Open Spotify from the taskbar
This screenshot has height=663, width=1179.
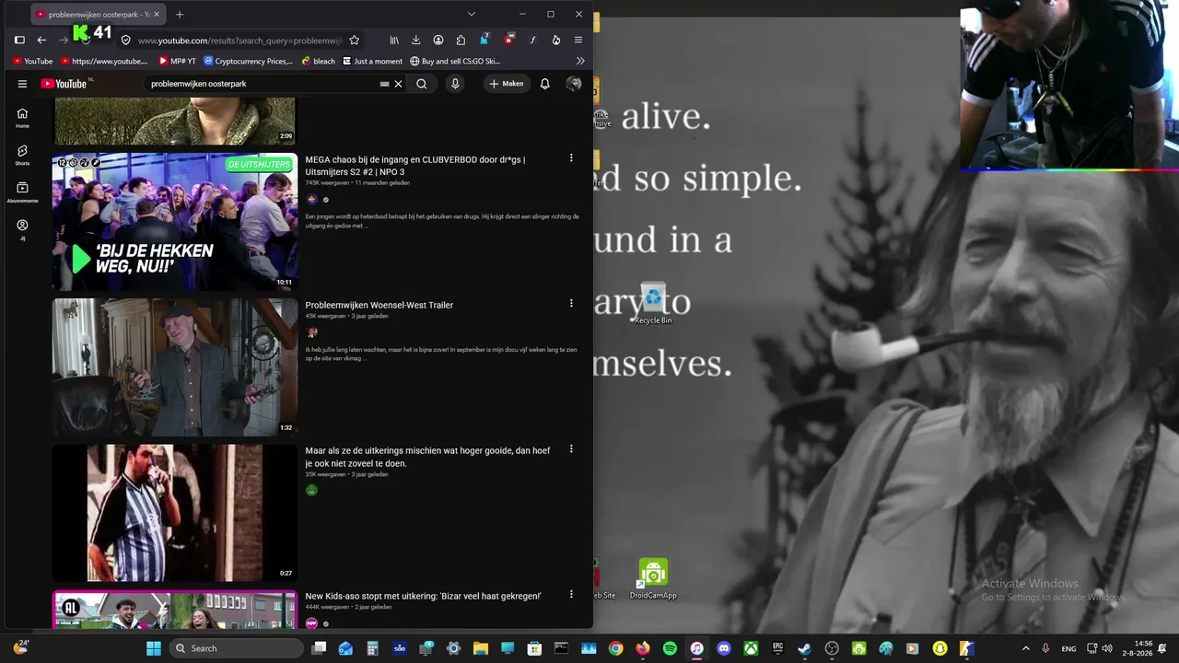tap(670, 648)
